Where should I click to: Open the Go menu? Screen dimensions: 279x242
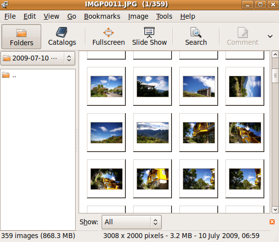click(x=72, y=16)
